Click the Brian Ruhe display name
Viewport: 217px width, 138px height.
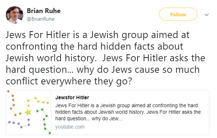44,11
